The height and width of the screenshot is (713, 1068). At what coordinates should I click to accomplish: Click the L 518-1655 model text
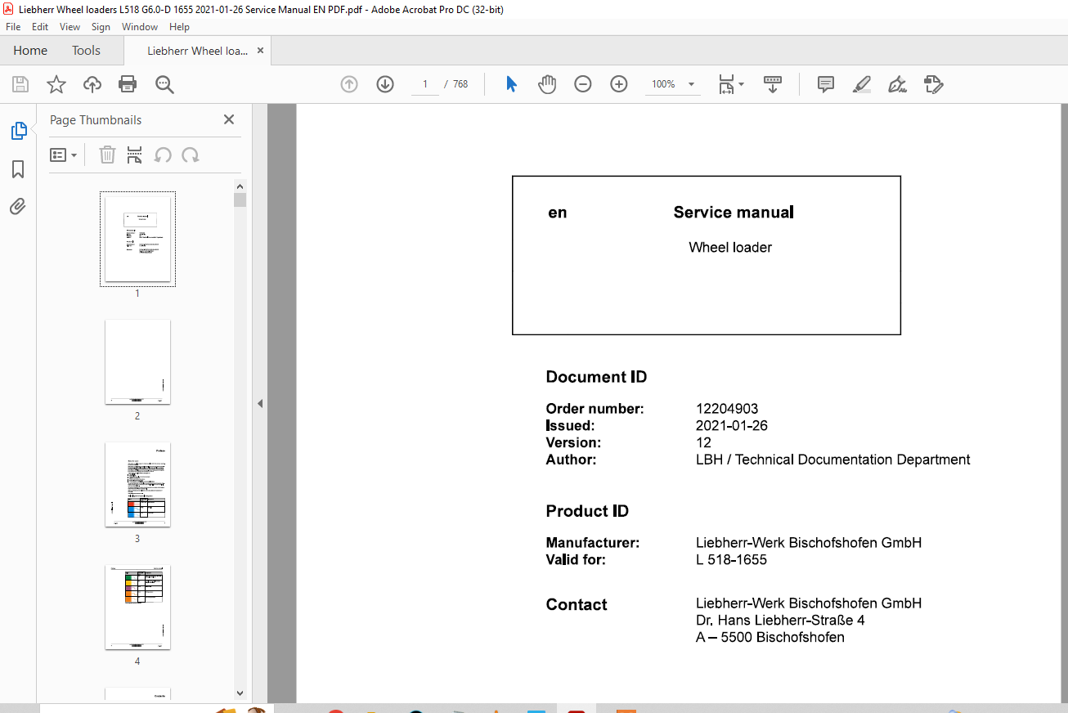[731, 560]
